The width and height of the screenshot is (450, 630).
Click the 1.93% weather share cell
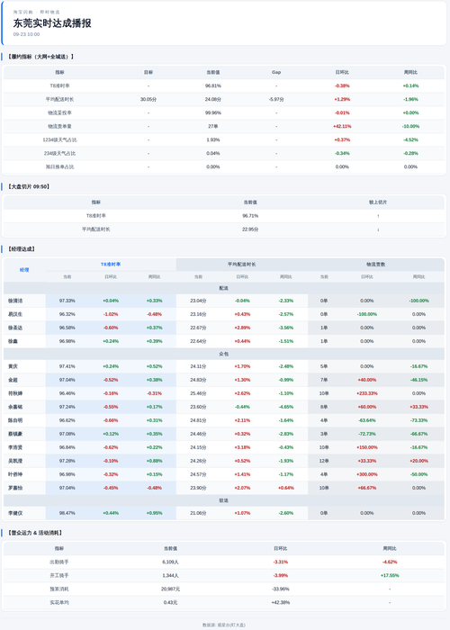coord(213,139)
